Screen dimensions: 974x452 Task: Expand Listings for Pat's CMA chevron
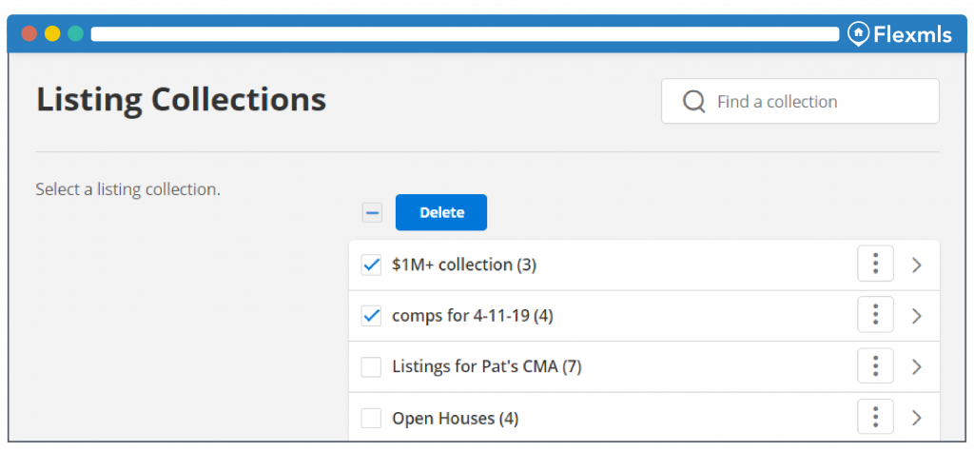pyautogui.click(x=917, y=366)
